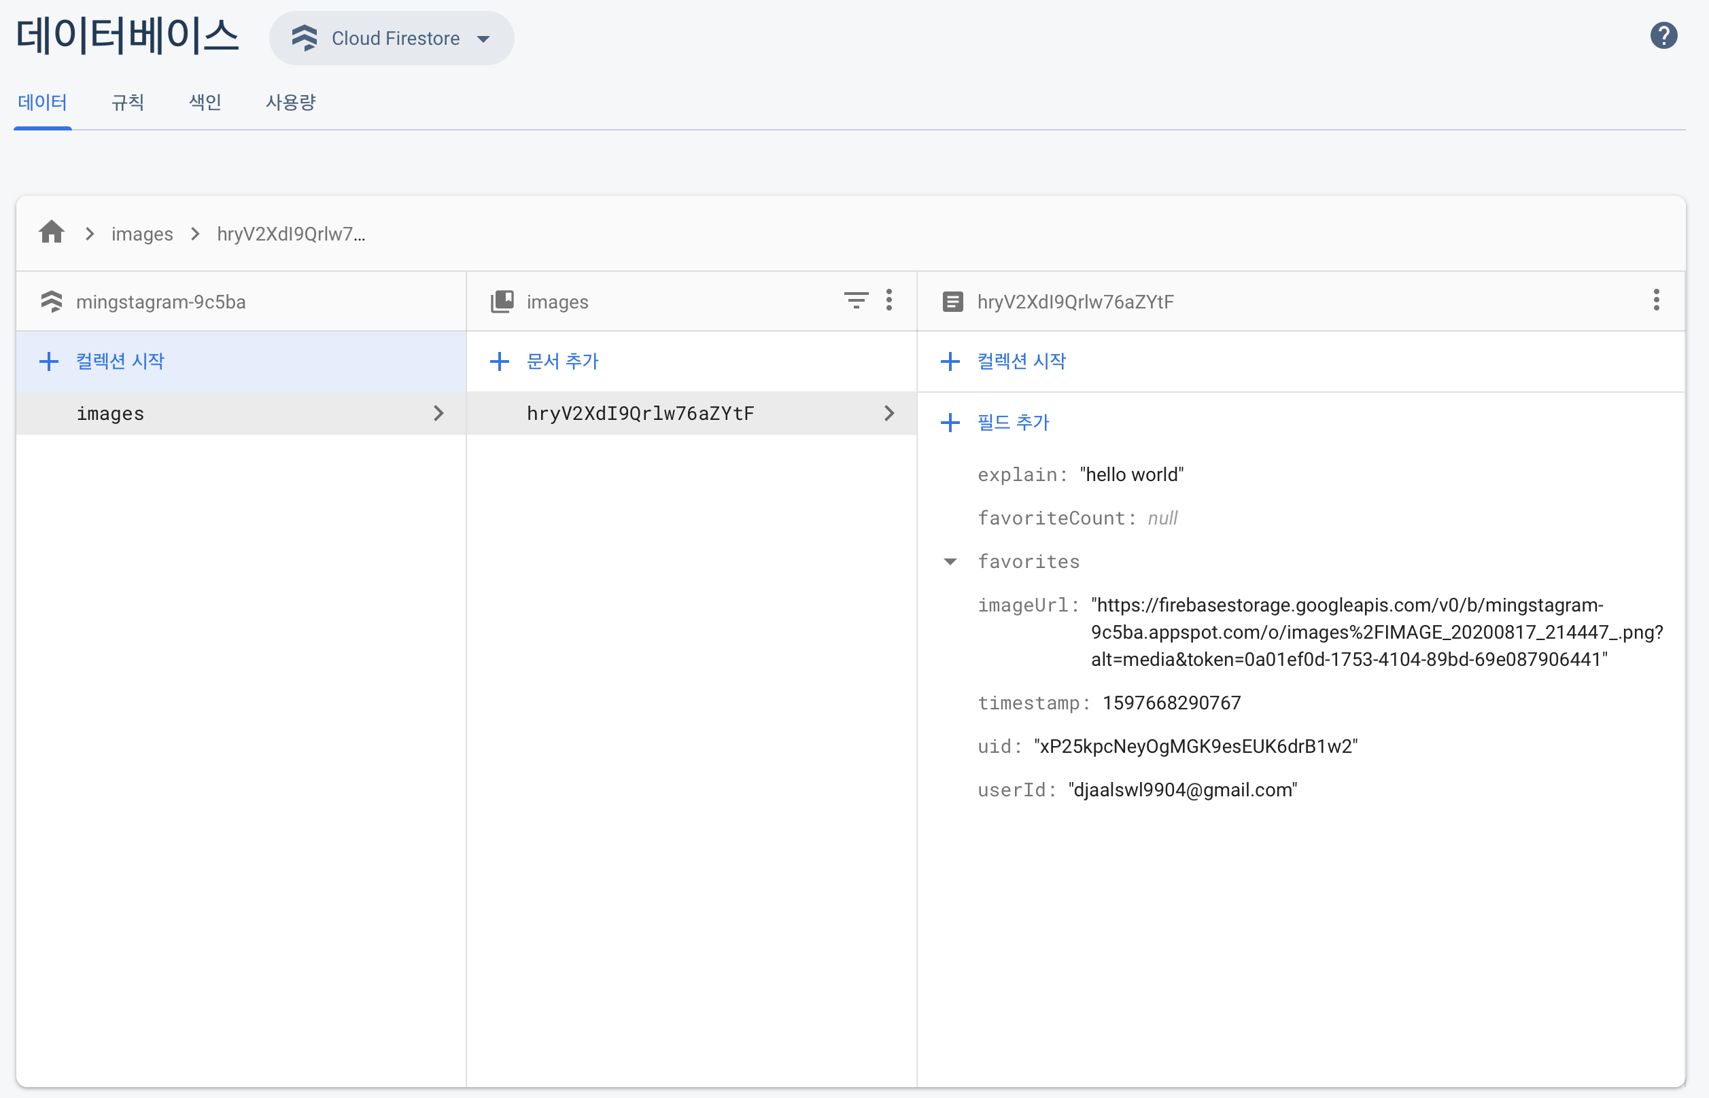1709x1098 pixels.
Task: Open the 사용량 tab
Action: 290,103
